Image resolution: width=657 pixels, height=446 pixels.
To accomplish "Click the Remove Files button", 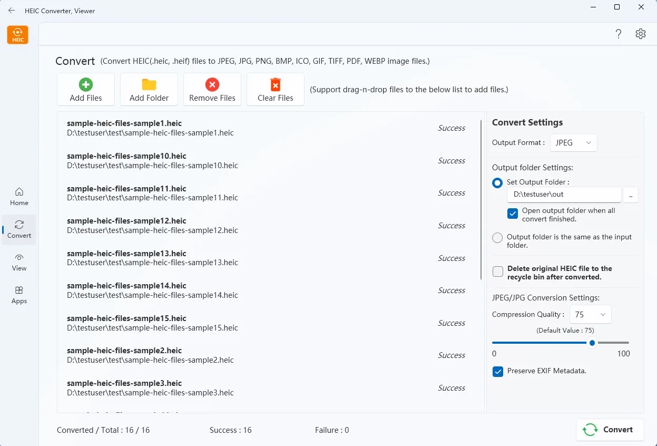I will (212, 90).
